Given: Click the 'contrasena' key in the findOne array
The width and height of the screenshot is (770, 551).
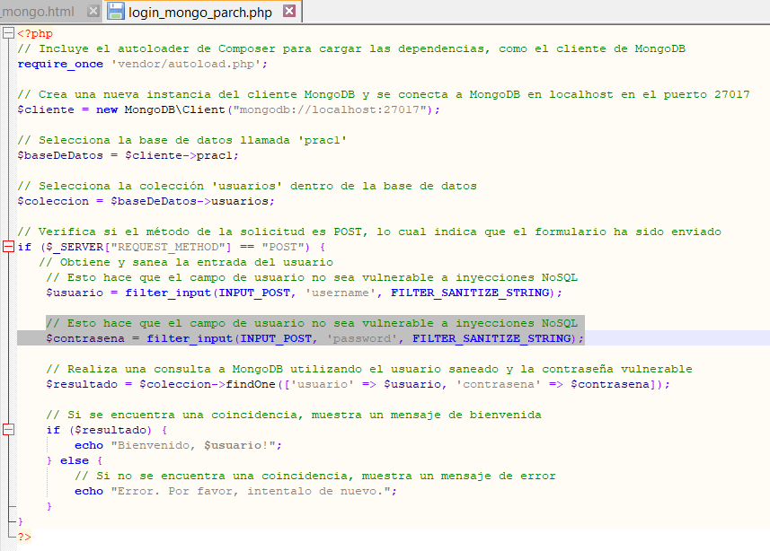Looking at the screenshot, I should [x=498, y=384].
